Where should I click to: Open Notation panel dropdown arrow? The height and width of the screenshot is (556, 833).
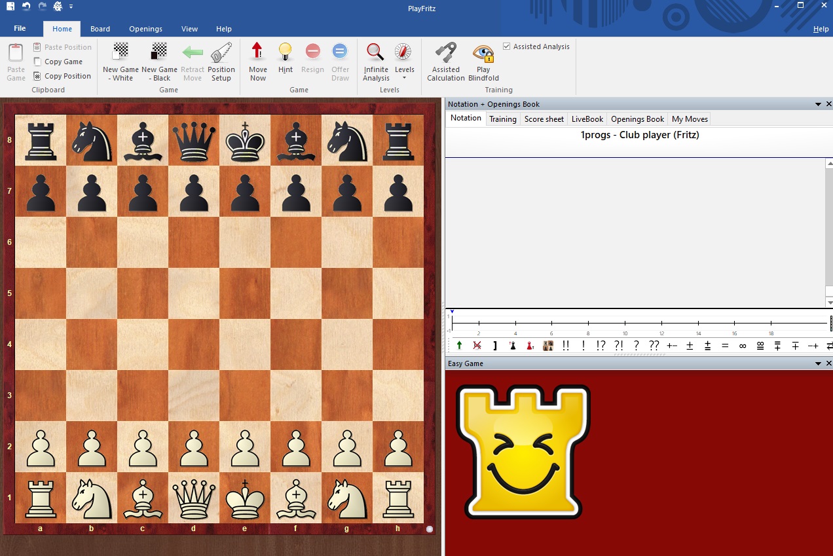coord(818,104)
